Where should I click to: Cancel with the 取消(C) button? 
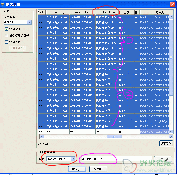click(98, 169)
